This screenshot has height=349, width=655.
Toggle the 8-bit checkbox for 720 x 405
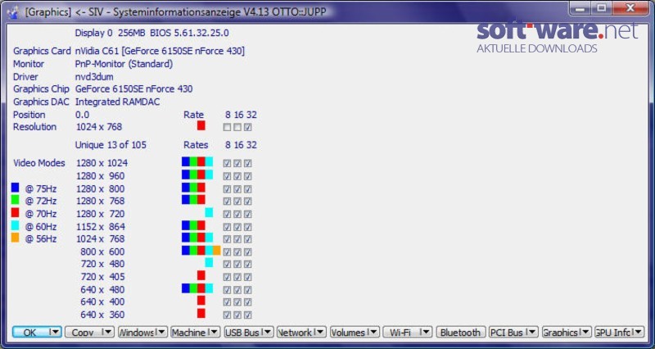(x=227, y=277)
